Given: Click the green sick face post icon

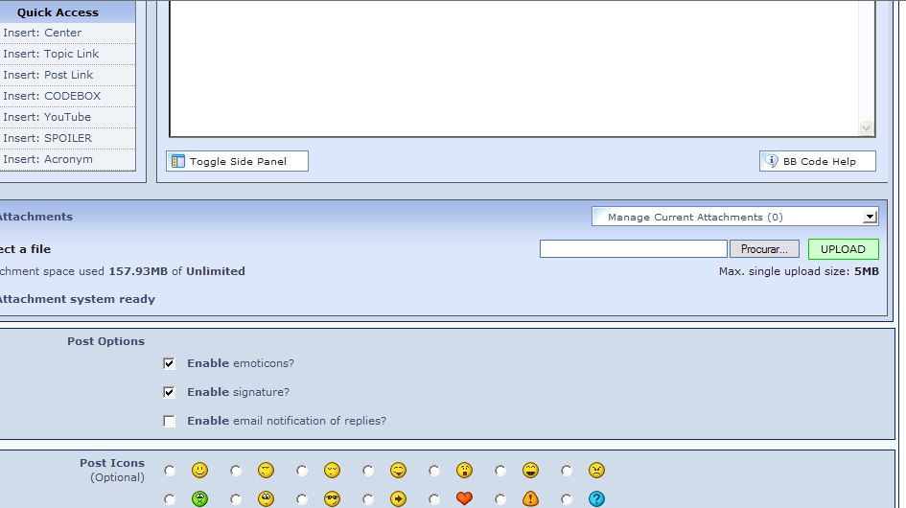Looking at the screenshot, I should 199,498.
